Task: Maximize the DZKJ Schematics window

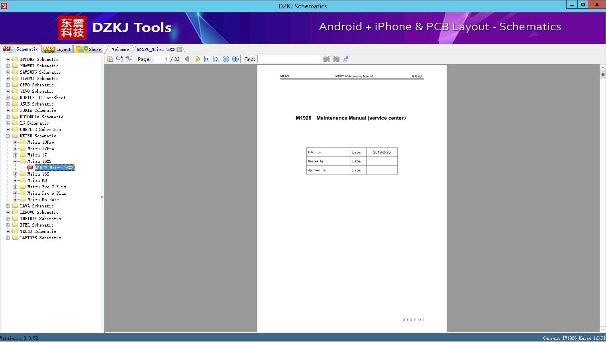Action: click(x=583, y=5)
